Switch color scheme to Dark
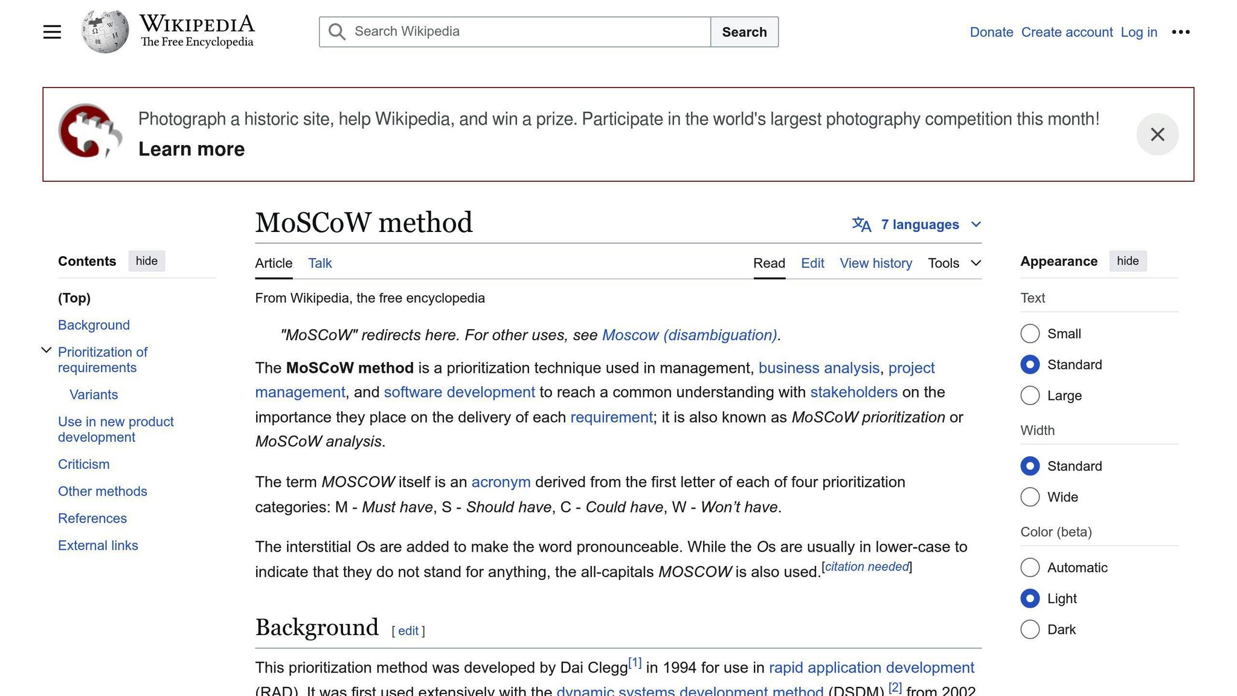The image size is (1237, 696). click(1030, 629)
